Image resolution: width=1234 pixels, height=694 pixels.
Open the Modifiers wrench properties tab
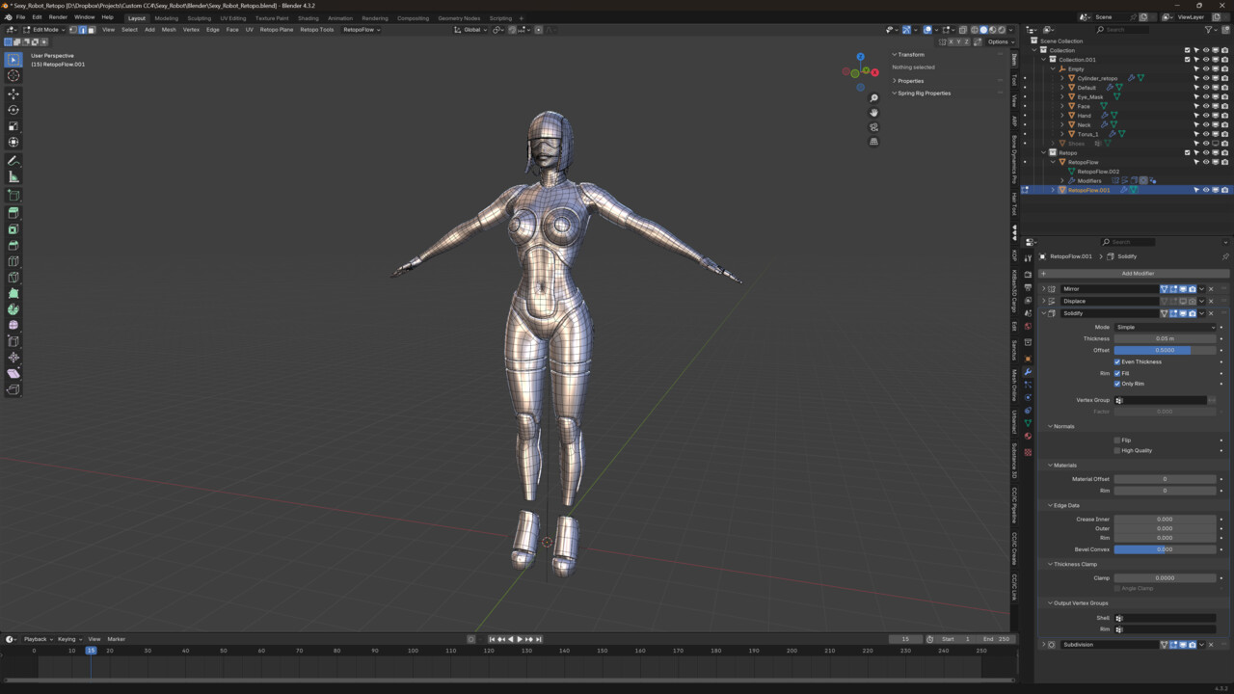tap(1028, 371)
